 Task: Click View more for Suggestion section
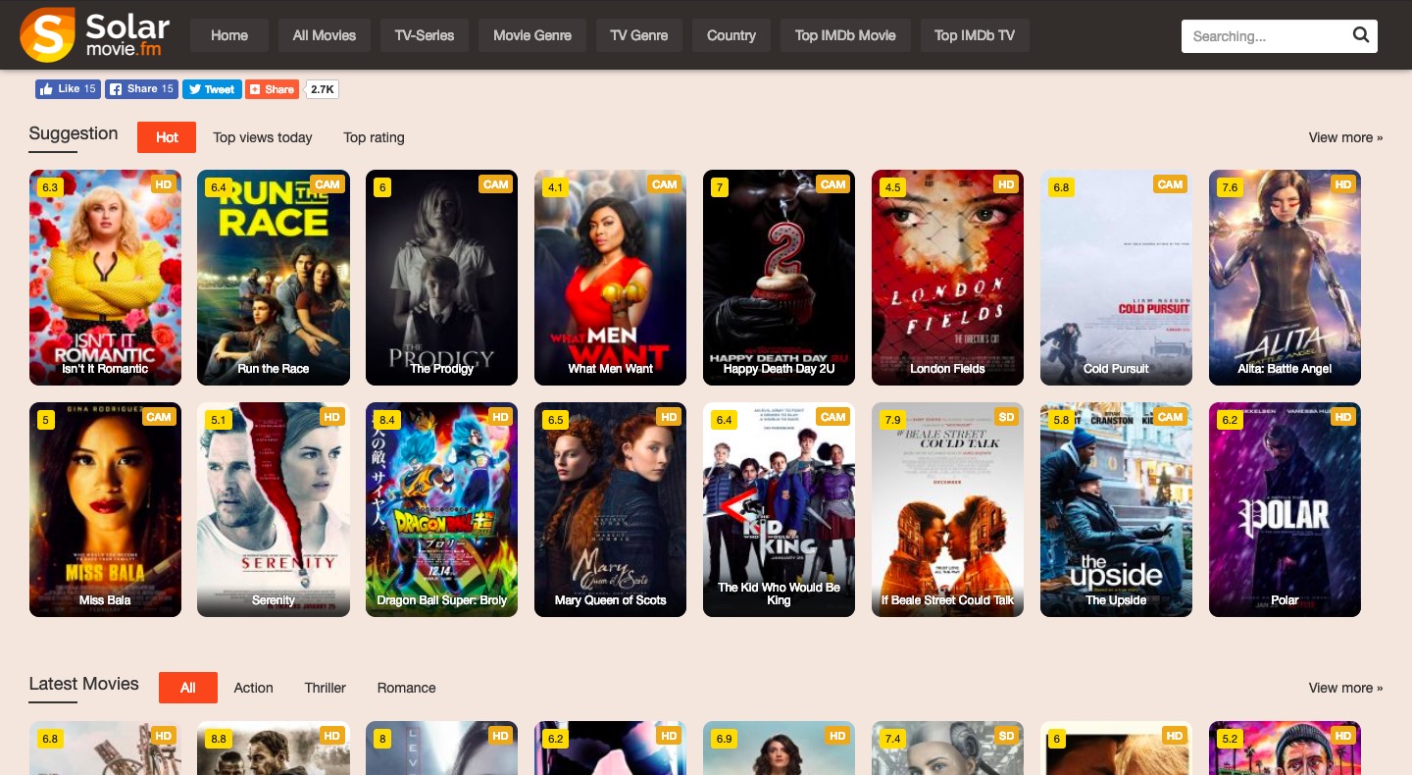coord(1345,137)
